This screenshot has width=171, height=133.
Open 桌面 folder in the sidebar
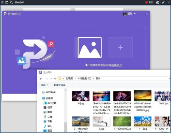click(48, 131)
